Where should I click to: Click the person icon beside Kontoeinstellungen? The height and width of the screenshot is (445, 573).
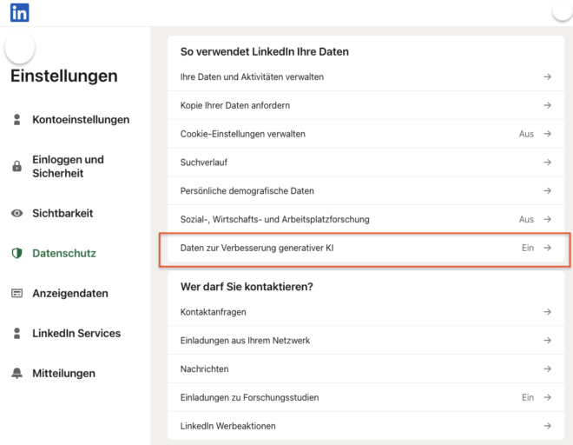16,120
